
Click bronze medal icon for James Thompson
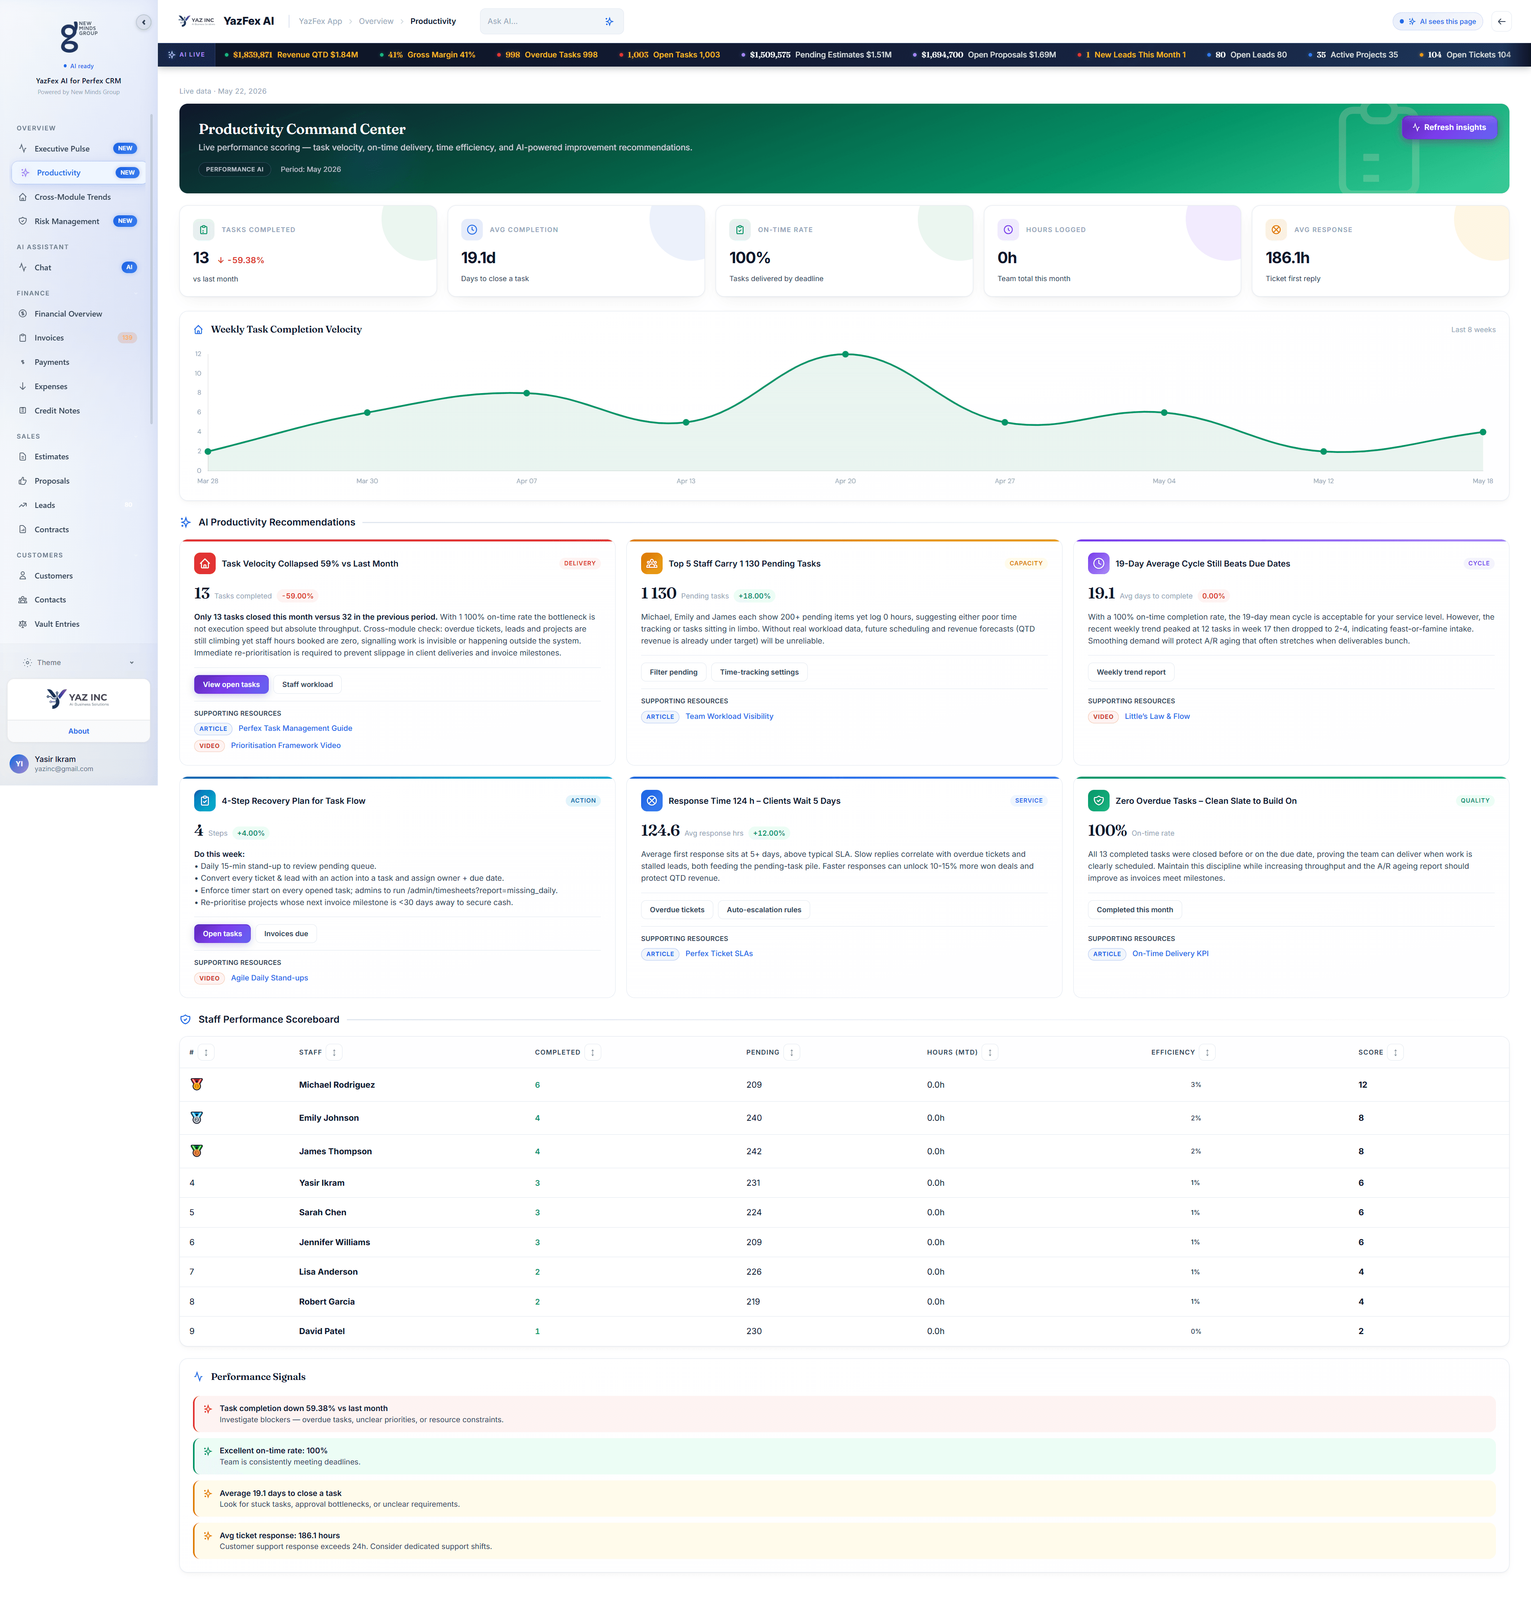[197, 1151]
